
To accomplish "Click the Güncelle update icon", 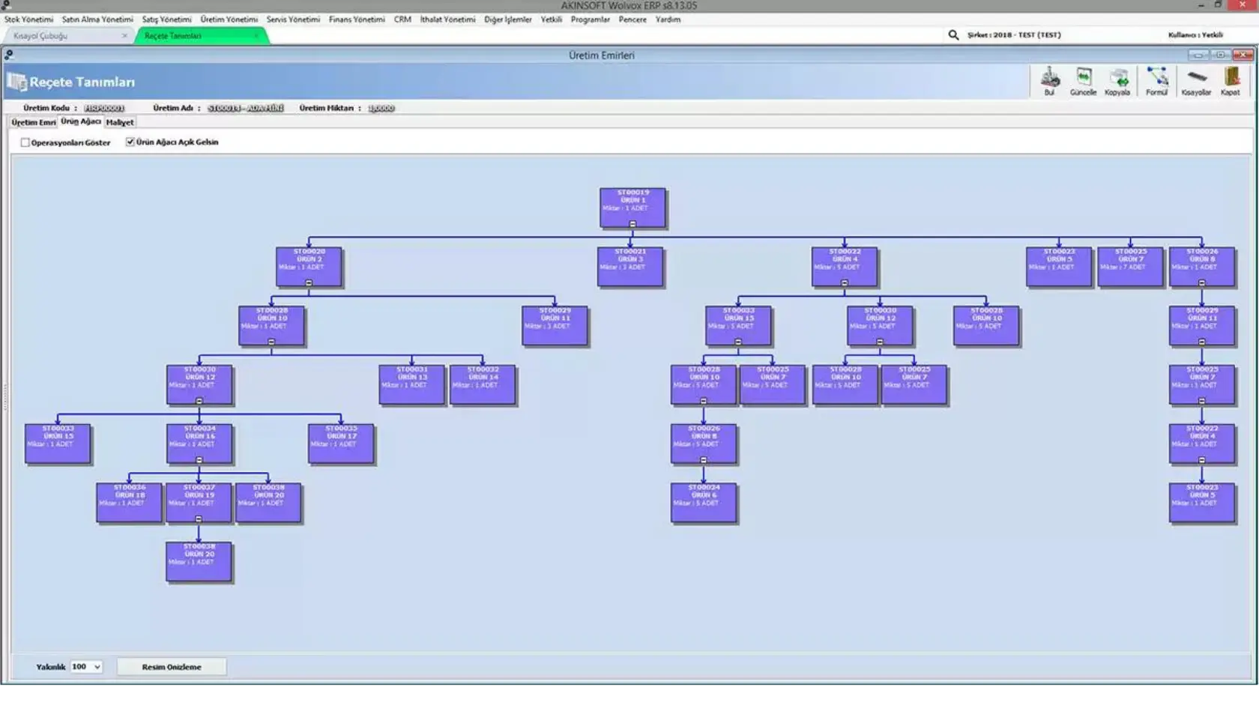I will point(1084,82).
